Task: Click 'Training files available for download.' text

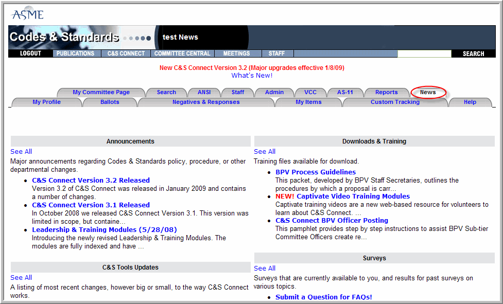Action: [306, 161]
